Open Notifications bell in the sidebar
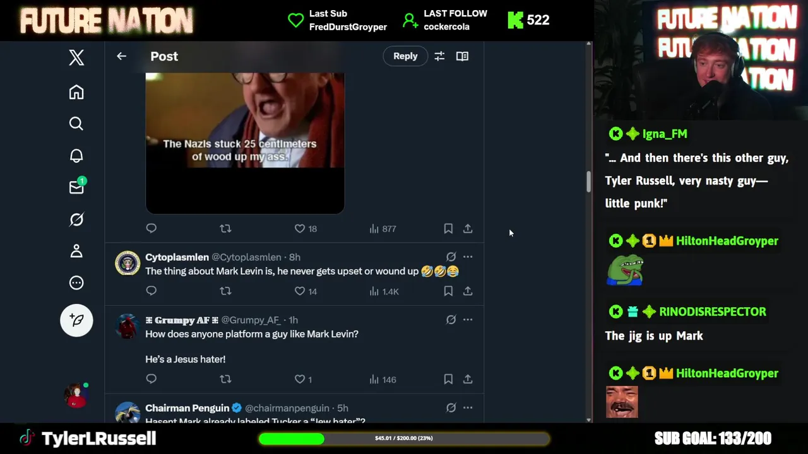This screenshot has width=808, height=454. coord(76,156)
